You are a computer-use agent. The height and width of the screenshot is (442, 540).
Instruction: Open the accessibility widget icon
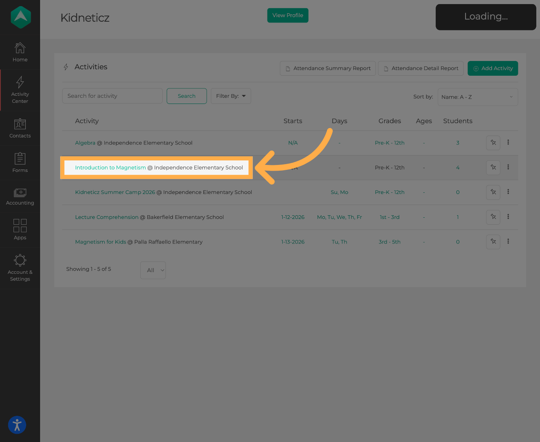17,425
